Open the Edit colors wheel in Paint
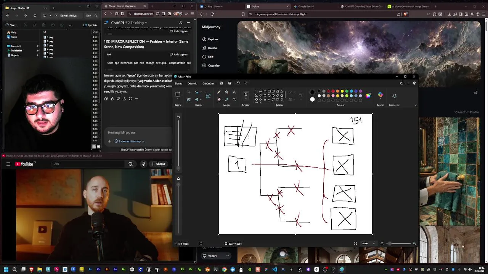The height and width of the screenshot is (274, 488). [x=368, y=96]
